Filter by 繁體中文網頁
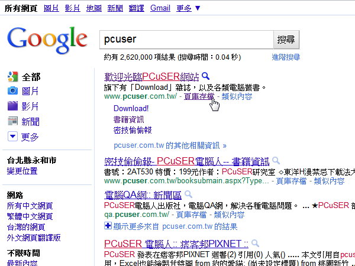Screen dimensions: 355x266 (30, 216)
